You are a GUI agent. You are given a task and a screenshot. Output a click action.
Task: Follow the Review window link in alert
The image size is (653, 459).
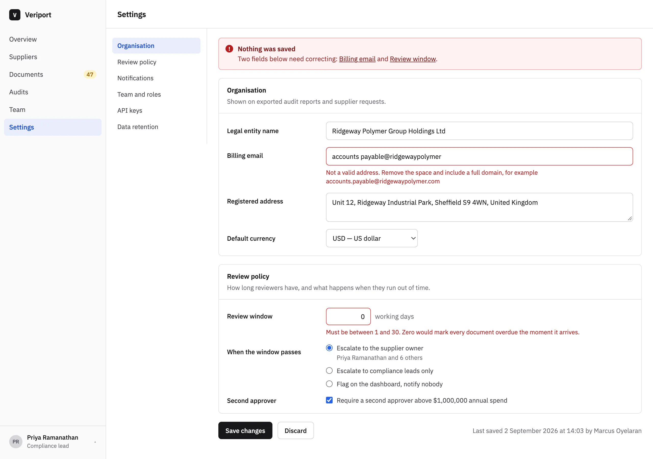(x=413, y=59)
